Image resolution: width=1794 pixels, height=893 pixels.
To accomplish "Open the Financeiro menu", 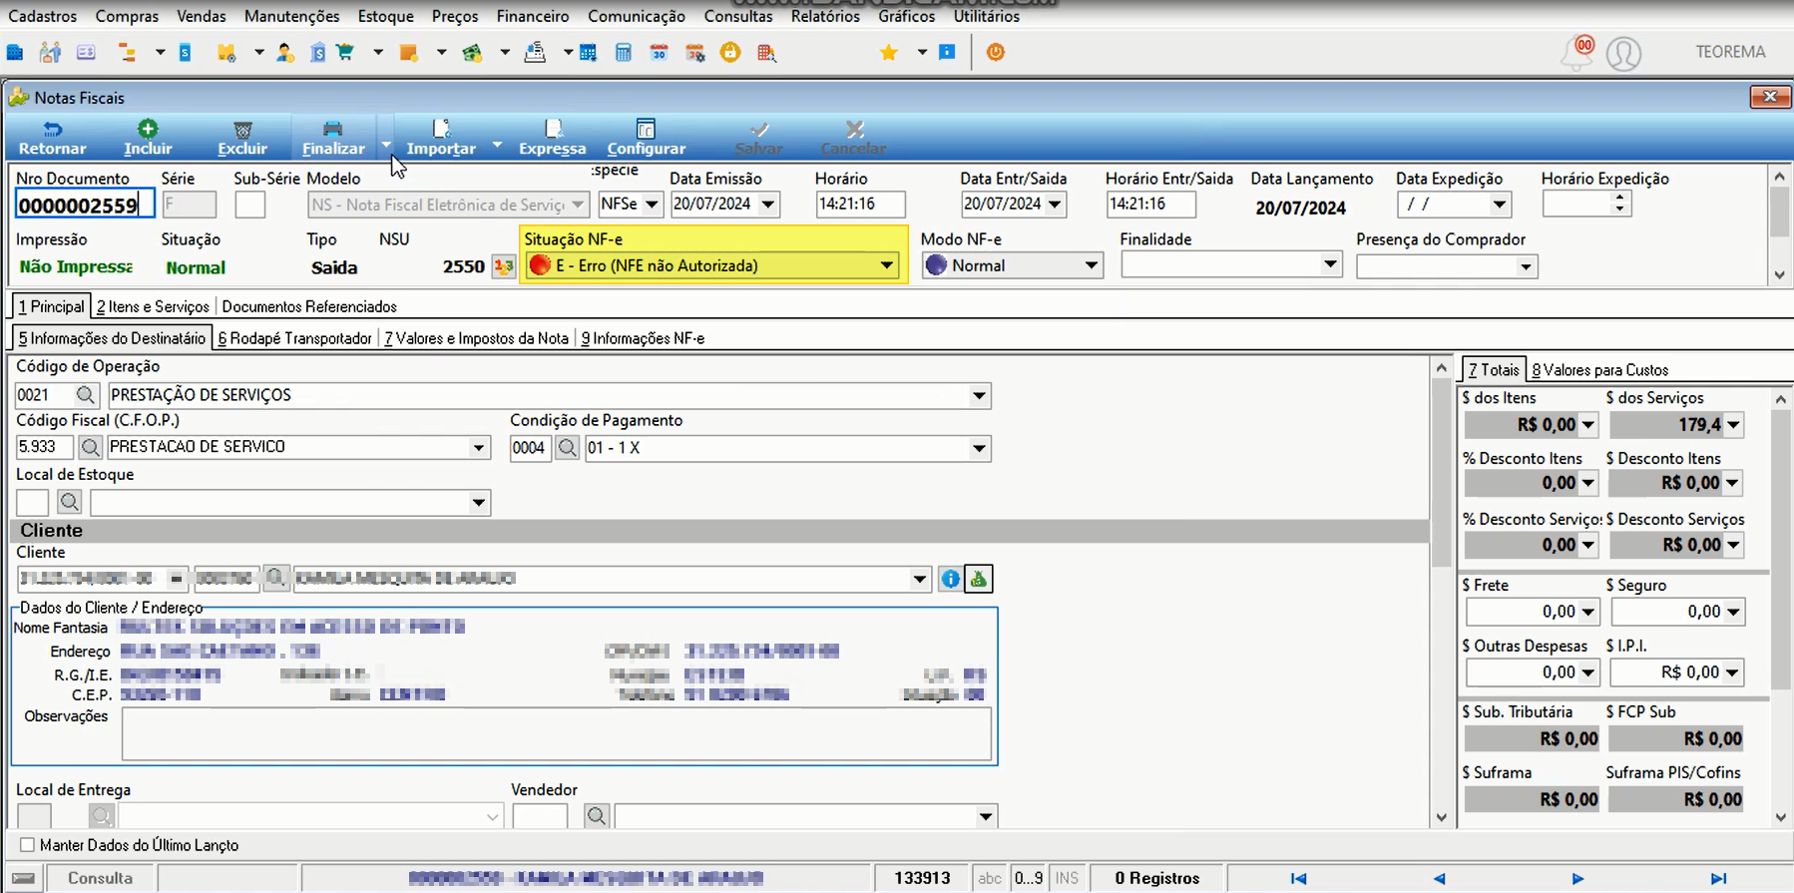I will tap(533, 16).
